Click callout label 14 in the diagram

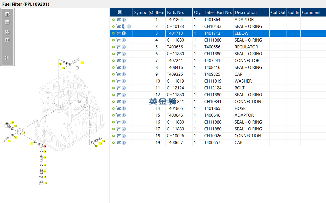click(83, 63)
